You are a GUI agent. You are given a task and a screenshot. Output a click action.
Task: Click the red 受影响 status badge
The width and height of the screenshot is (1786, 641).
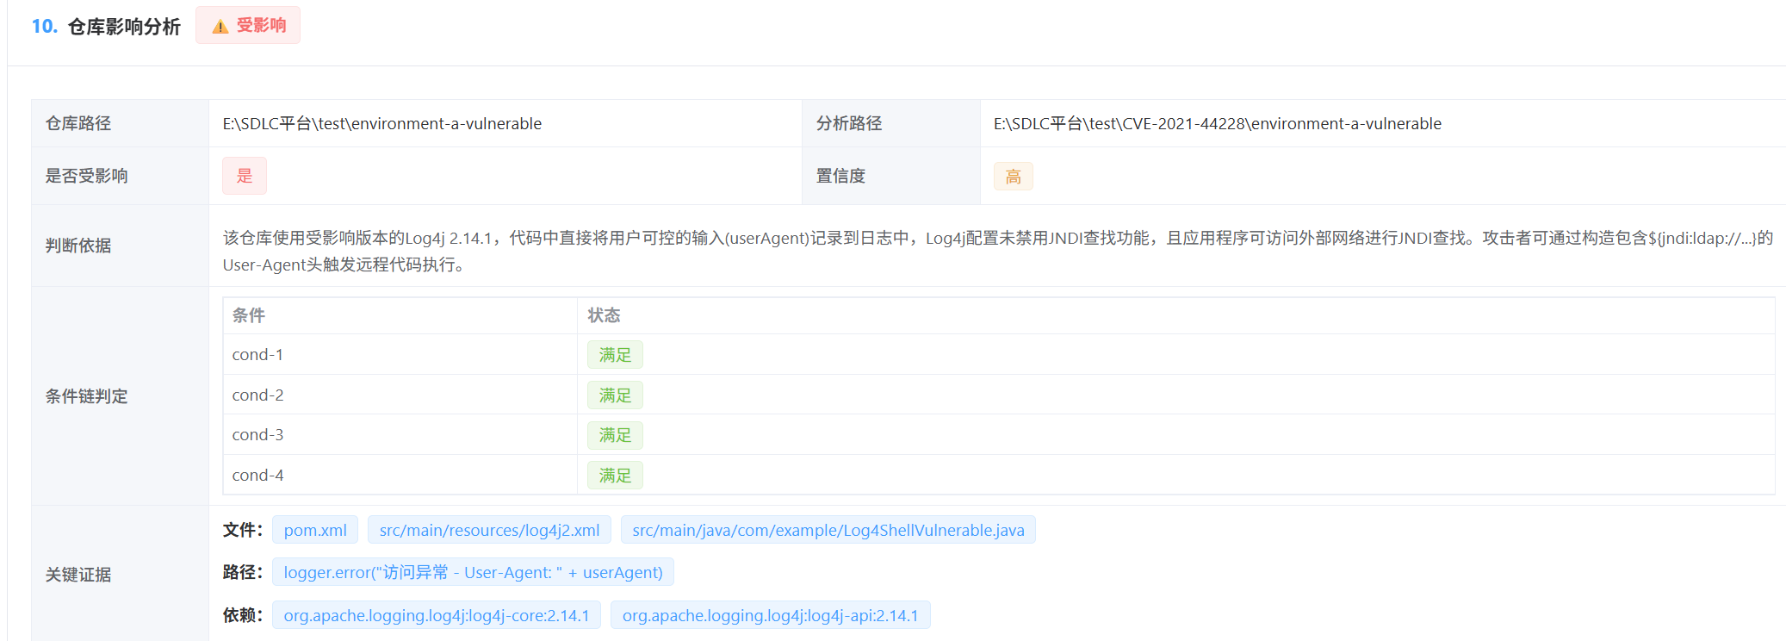tap(248, 26)
